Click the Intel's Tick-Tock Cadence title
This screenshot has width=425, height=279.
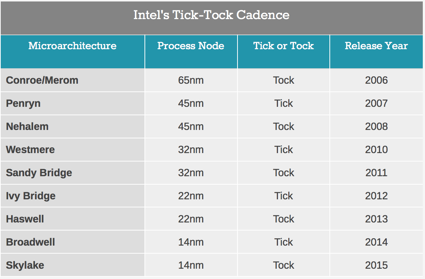tap(211, 15)
